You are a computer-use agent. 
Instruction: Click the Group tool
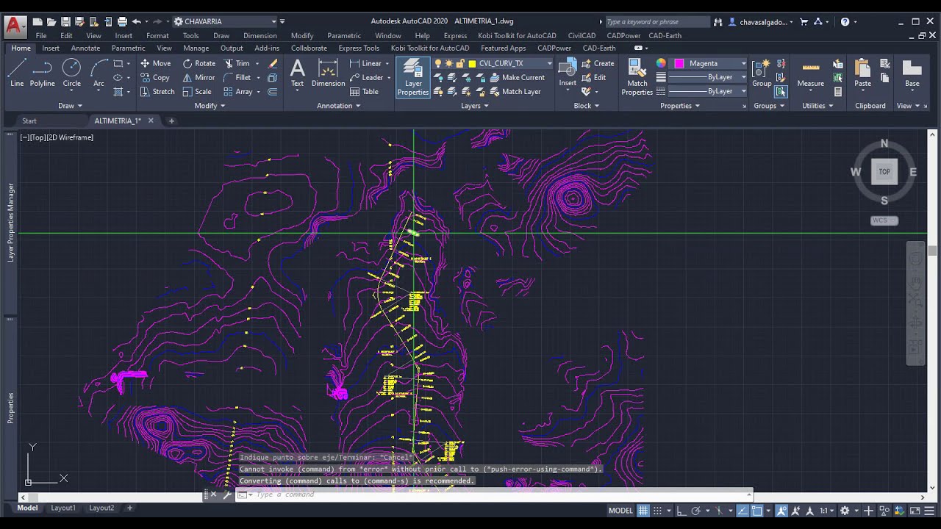coord(762,73)
